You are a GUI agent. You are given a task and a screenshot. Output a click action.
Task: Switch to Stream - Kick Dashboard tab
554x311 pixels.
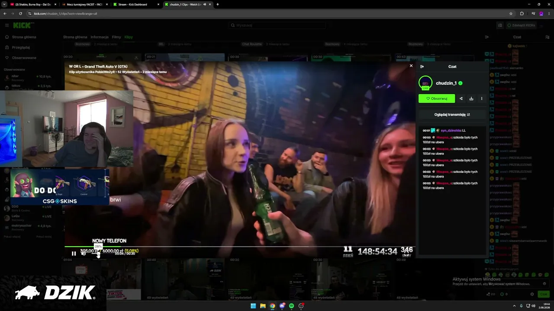(x=136, y=4)
